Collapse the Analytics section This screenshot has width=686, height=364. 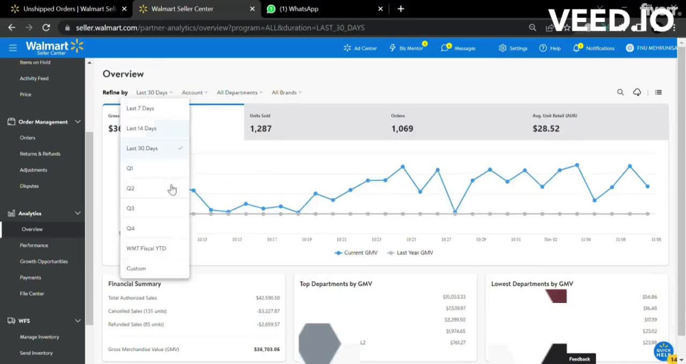(78, 213)
